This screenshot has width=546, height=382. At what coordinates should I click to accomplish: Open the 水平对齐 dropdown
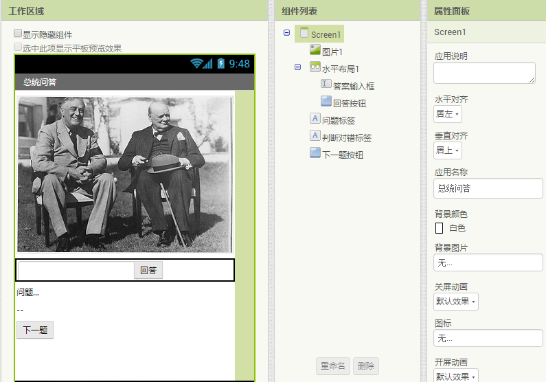(447, 114)
